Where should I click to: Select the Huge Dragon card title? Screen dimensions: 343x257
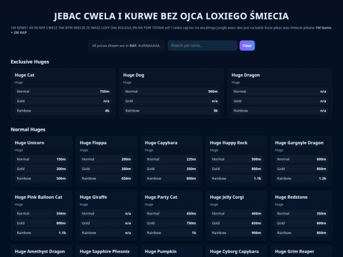246,75
